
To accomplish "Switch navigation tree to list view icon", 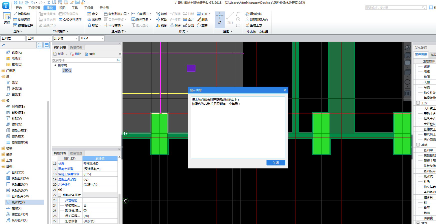I will [x=39, y=45].
